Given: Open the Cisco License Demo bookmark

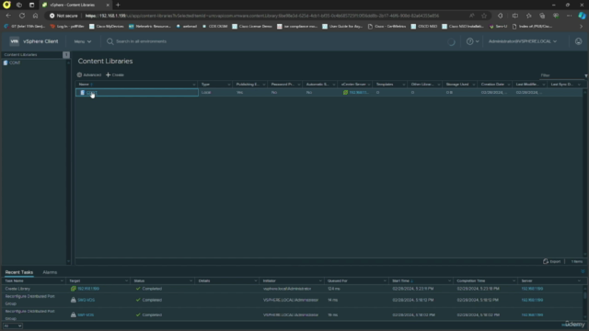Looking at the screenshot, I should 252,27.
